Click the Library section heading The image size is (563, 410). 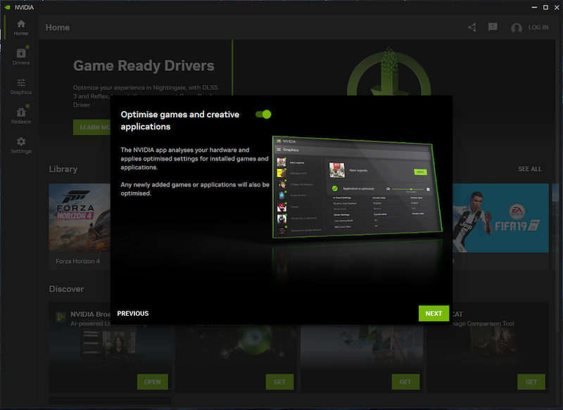(63, 169)
